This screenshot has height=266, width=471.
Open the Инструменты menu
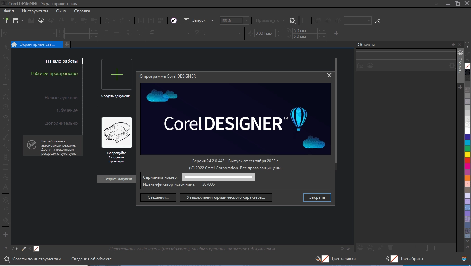[x=35, y=11]
